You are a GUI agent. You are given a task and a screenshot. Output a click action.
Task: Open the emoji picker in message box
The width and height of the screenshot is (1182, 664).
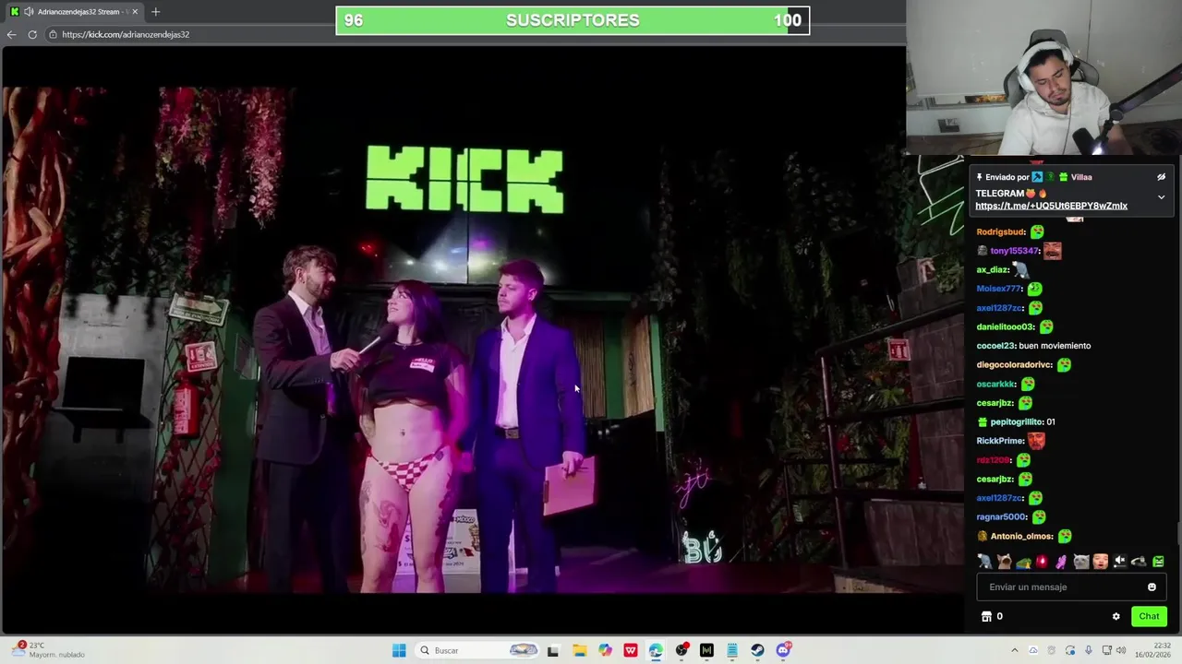point(1152,587)
